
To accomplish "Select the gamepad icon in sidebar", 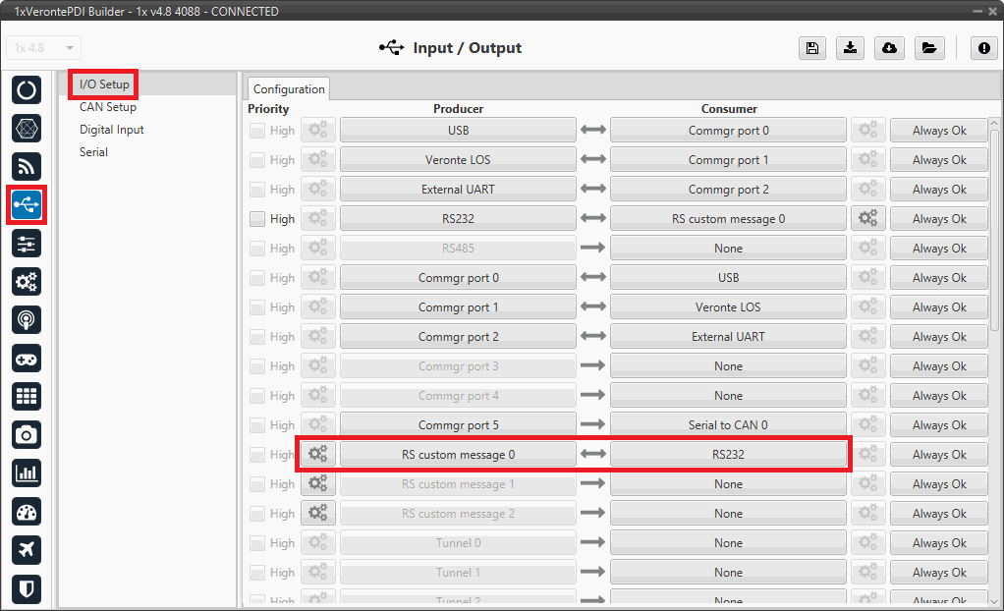I will (x=27, y=358).
